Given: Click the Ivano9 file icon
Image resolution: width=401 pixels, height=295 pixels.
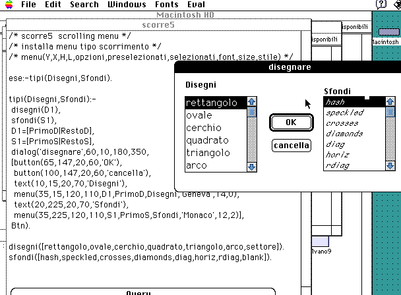Looking at the screenshot, I should tap(320, 242).
